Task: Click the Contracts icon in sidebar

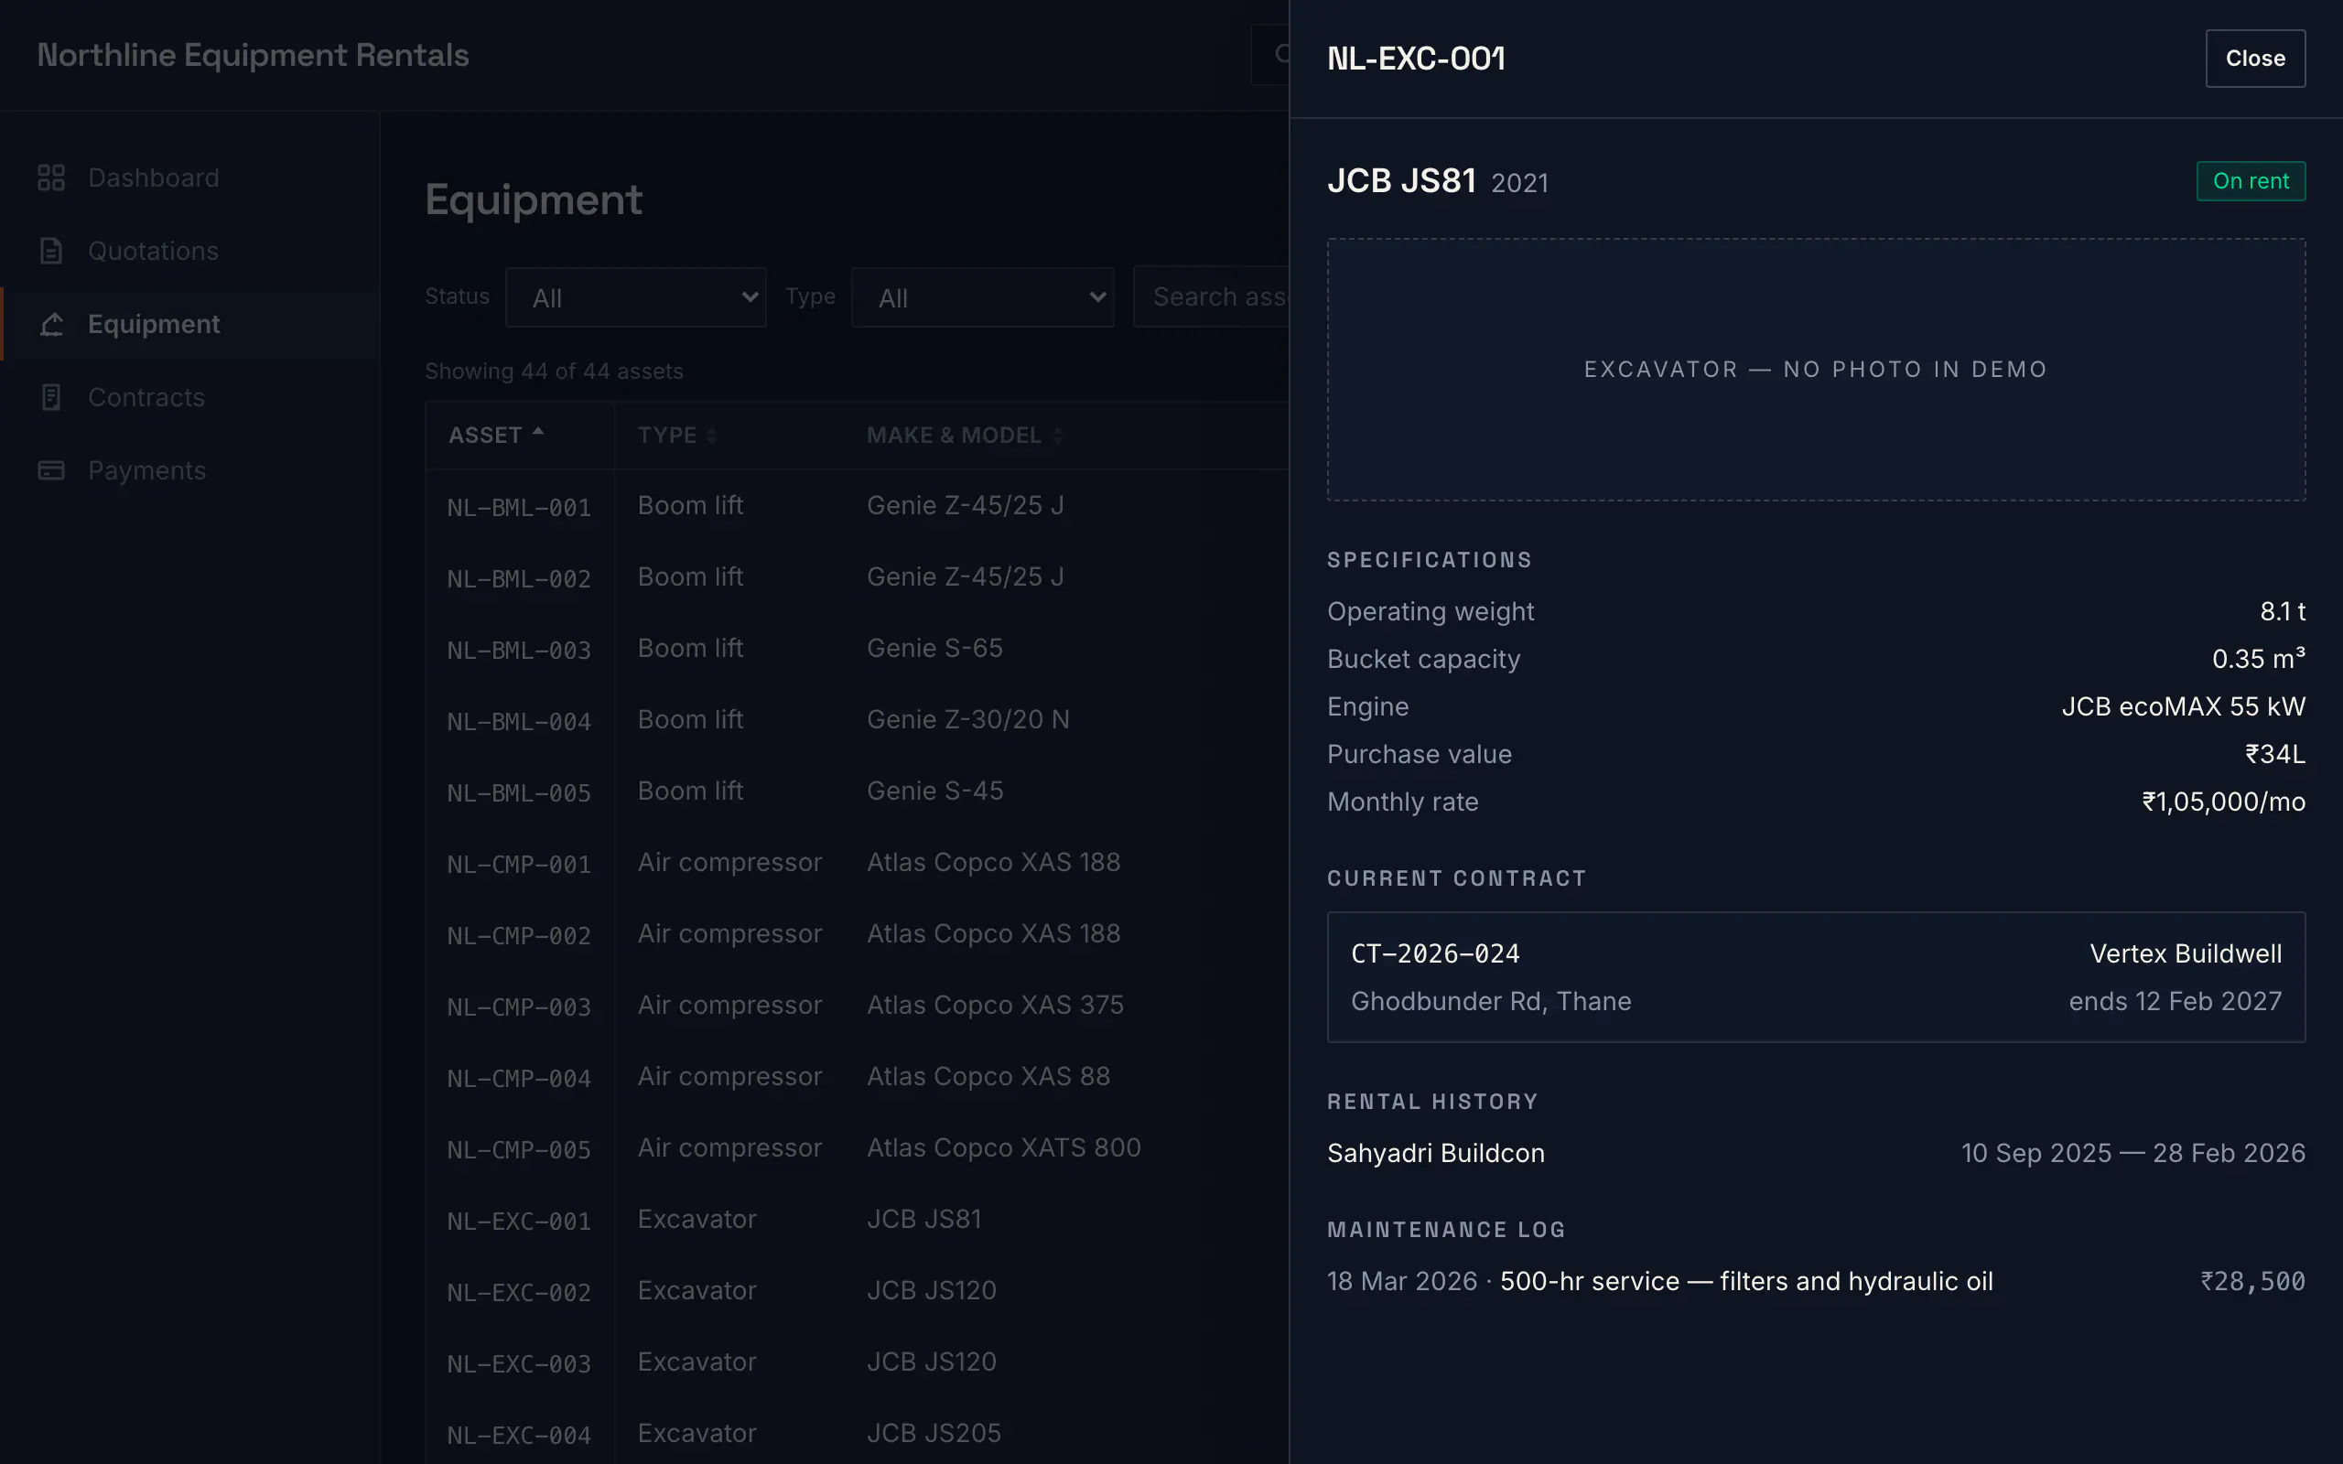Action: coord(51,397)
